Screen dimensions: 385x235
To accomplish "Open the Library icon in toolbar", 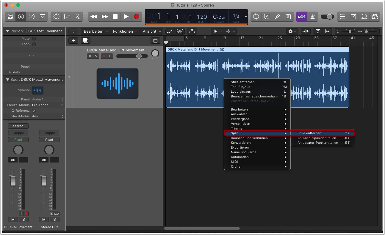I will [10, 17].
